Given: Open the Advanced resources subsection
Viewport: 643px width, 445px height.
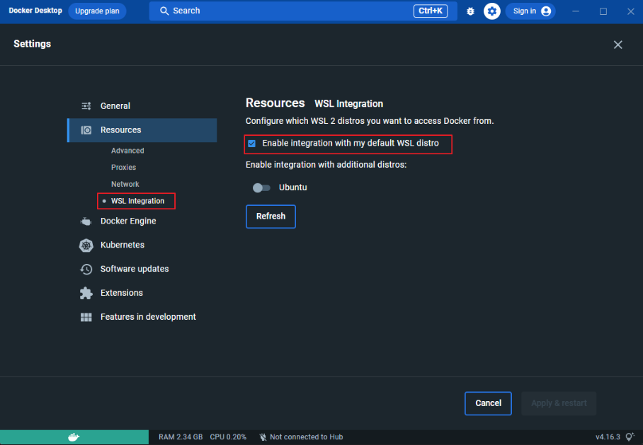Looking at the screenshot, I should [x=127, y=151].
